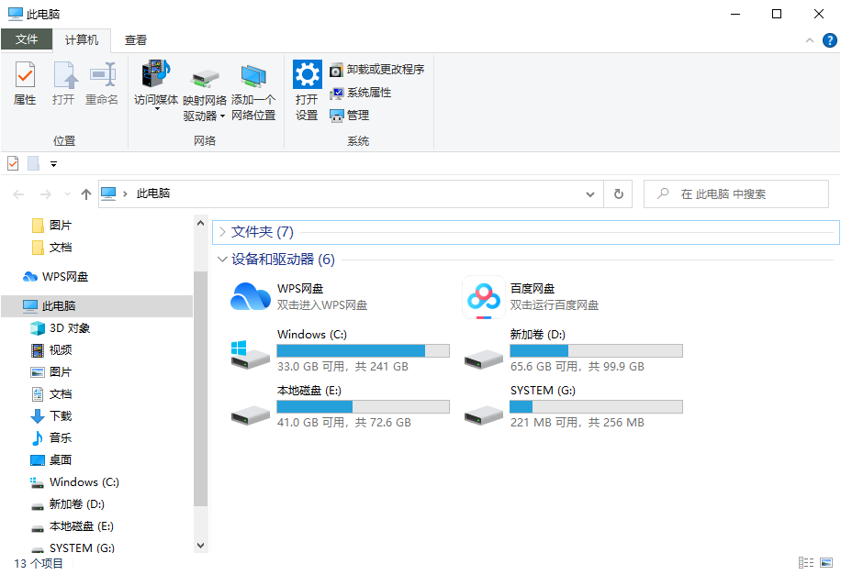This screenshot has height=575, width=841.
Task: Collapse the 设备和驱动器 (6) group
Action: click(x=222, y=260)
